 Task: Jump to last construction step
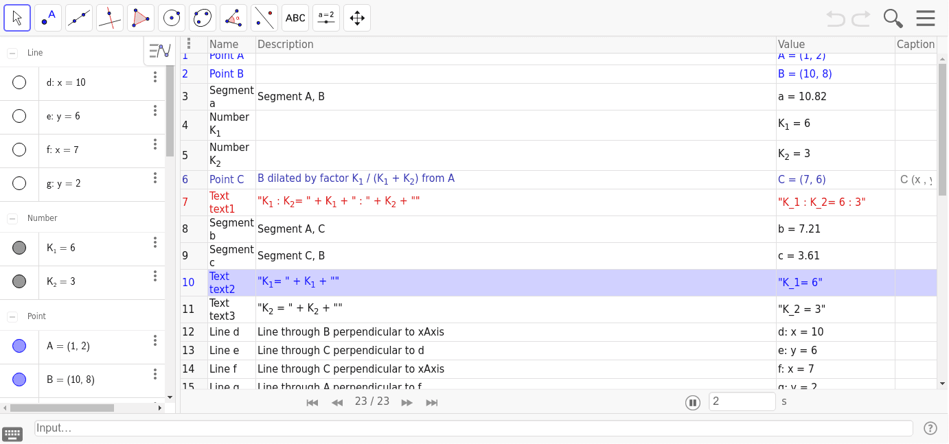(432, 403)
